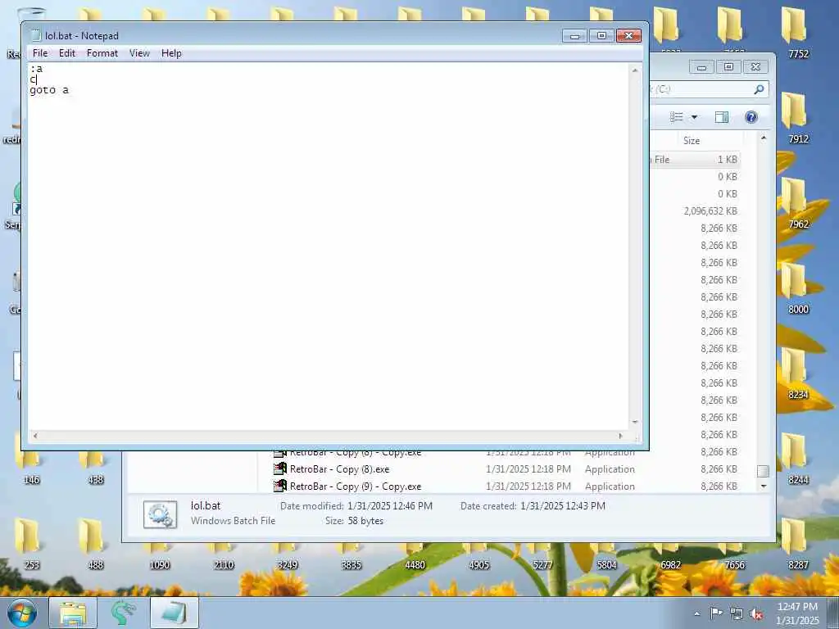Open the Format menu in Notepad
Viewport: 839px width, 629px height.
tap(102, 53)
